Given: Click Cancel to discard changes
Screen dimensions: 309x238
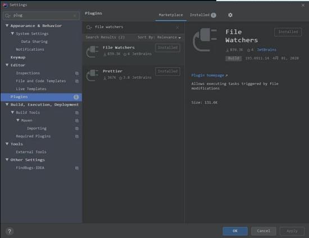Looking at the screenshot, I should 263,231.
